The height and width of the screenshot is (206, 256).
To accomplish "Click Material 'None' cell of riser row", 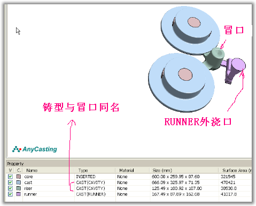I will coord(122,188).
